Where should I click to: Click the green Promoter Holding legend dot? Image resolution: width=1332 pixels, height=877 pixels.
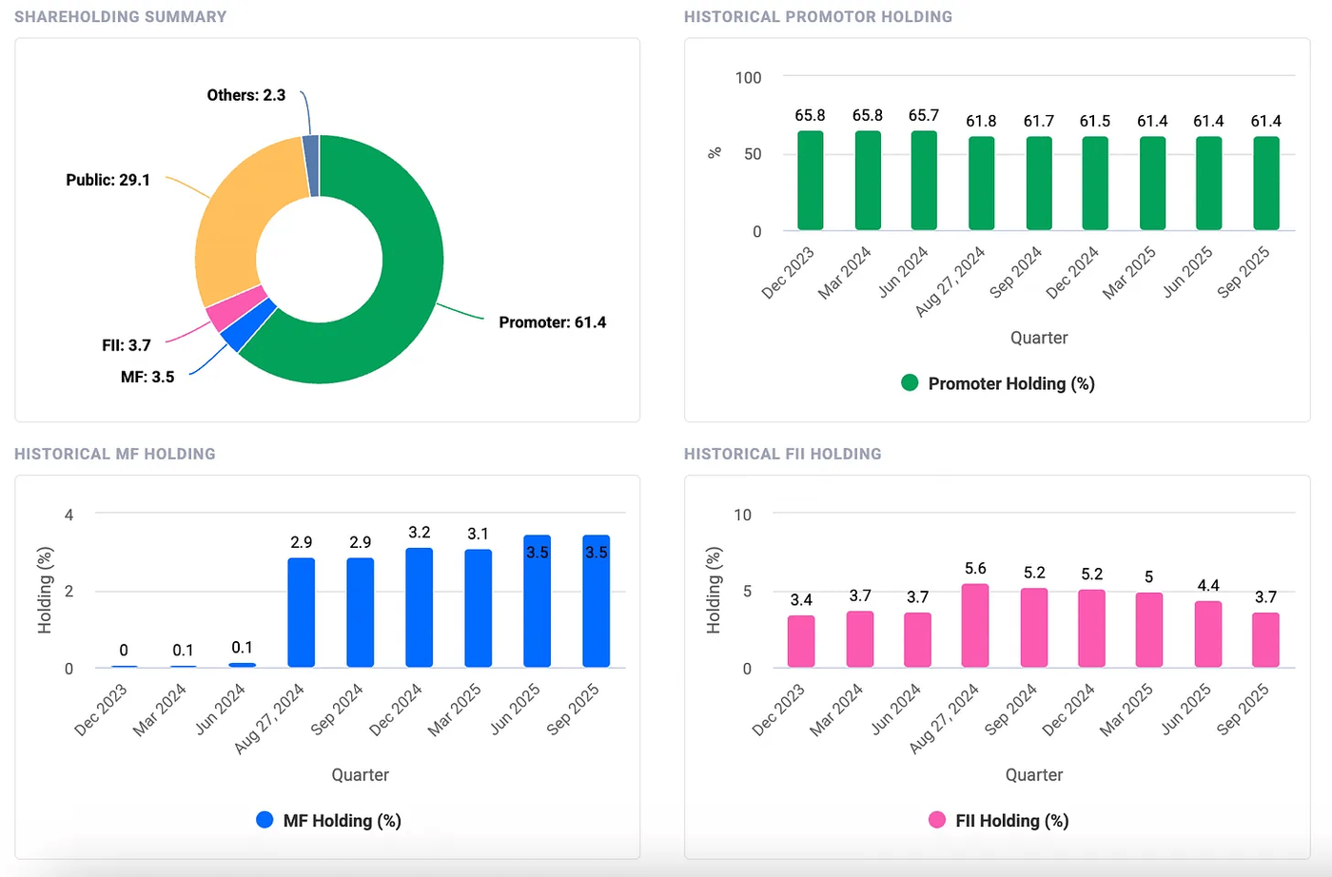[x=910, y=383]
